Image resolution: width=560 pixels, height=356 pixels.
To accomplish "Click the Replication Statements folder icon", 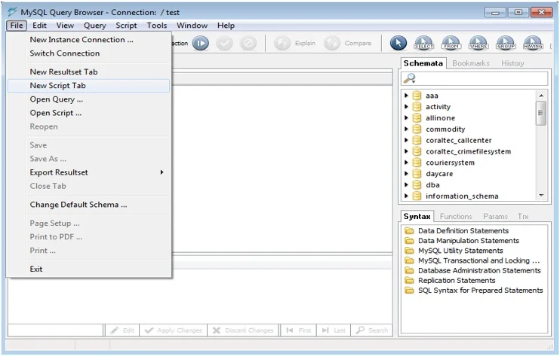I will pos(409,281).
